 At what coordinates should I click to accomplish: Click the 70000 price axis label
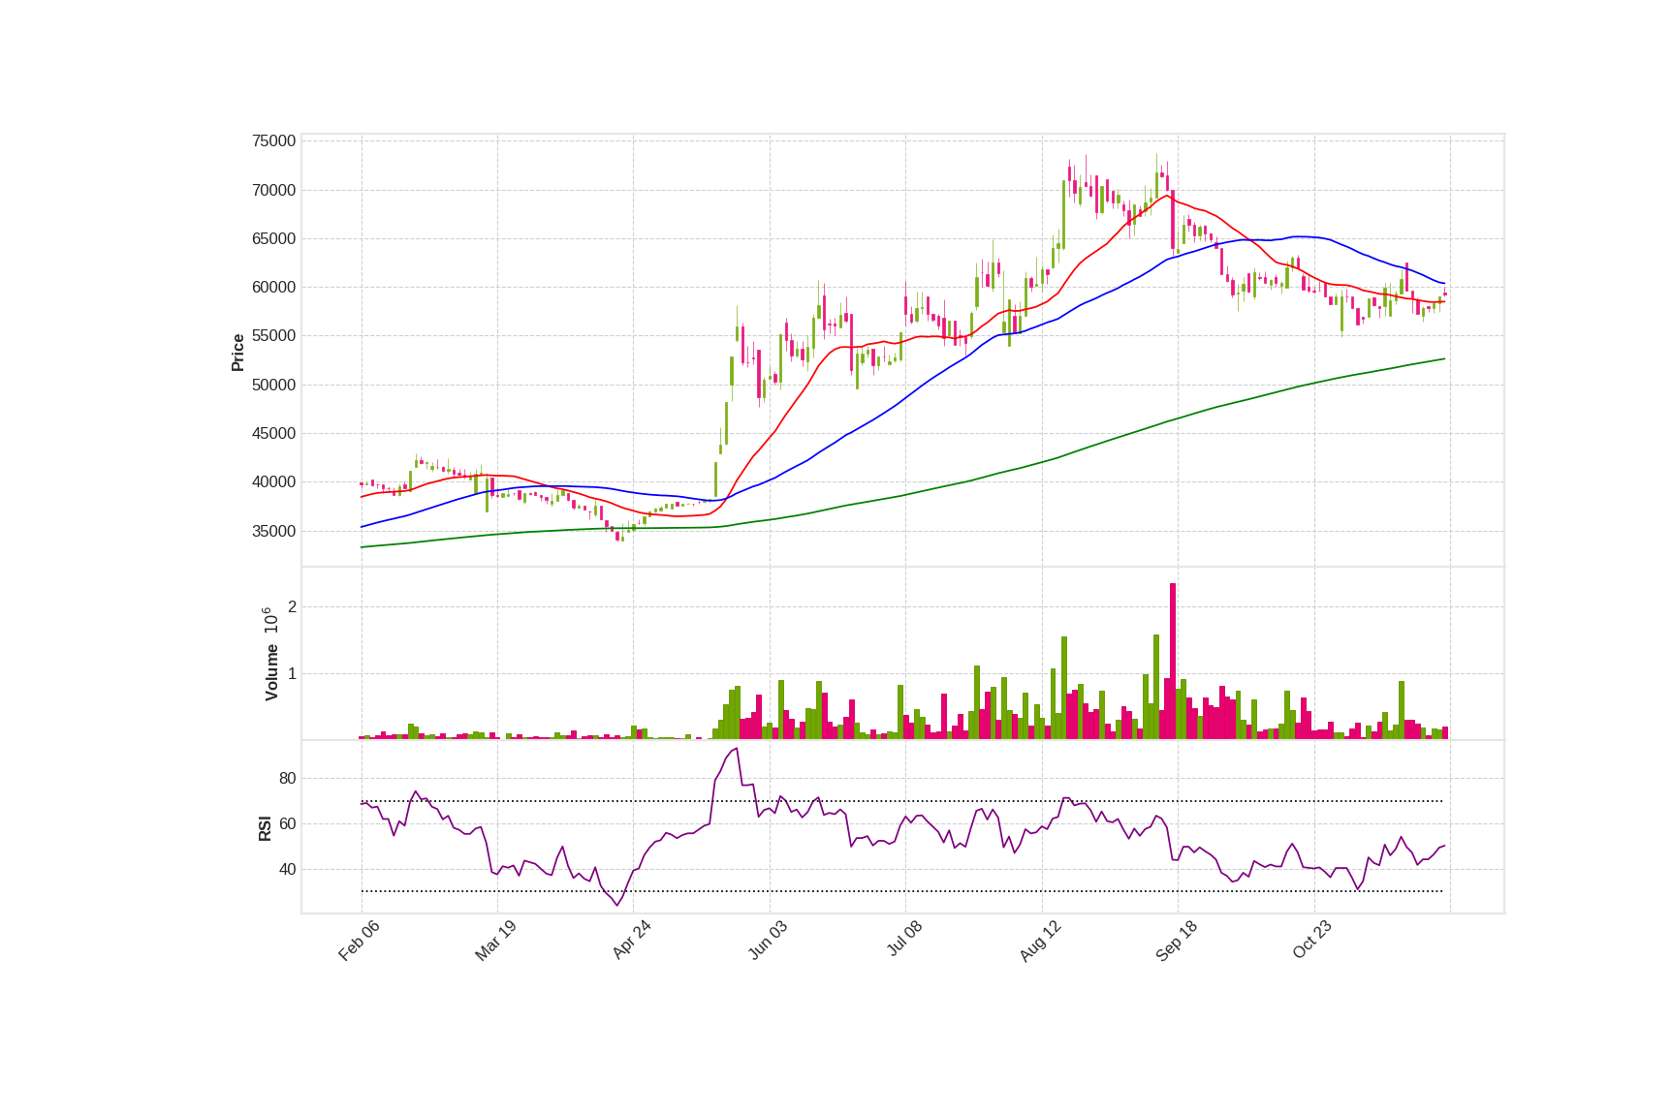(x=273, y=190)
